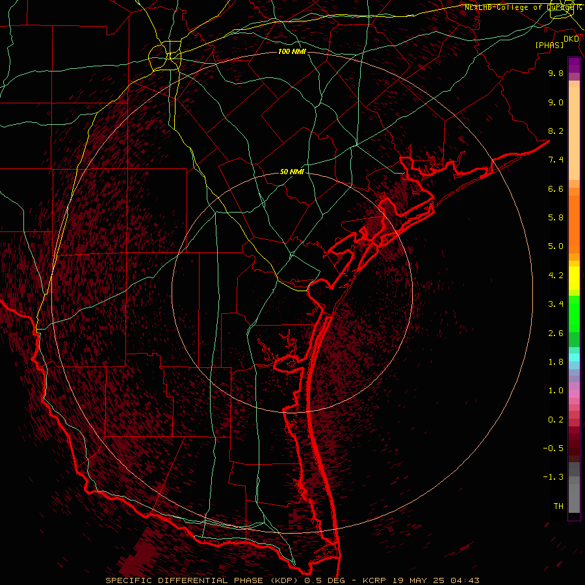Click the 'DKD' label above the scale
This screenshot has width=585, height=585.
coord(571,39)
